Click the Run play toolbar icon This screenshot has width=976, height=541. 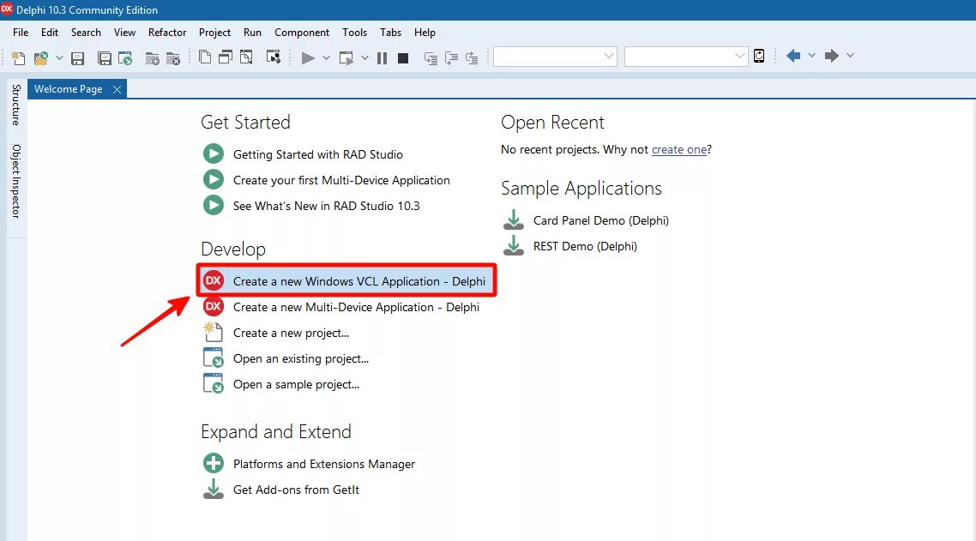coord(308,58)
